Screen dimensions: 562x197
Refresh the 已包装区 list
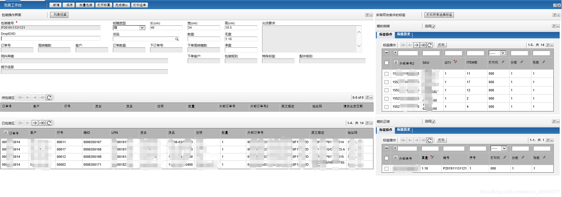coord(49,123)
